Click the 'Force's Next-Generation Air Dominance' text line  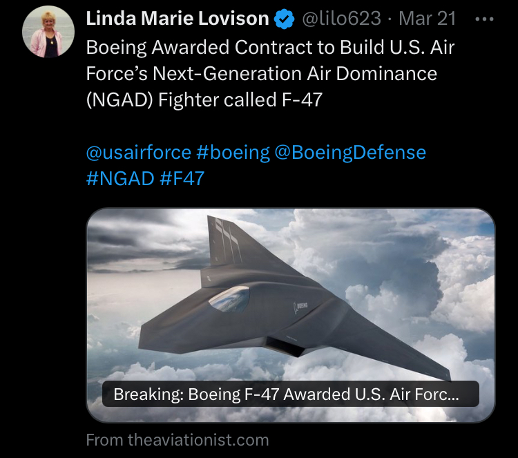(261, 73)
